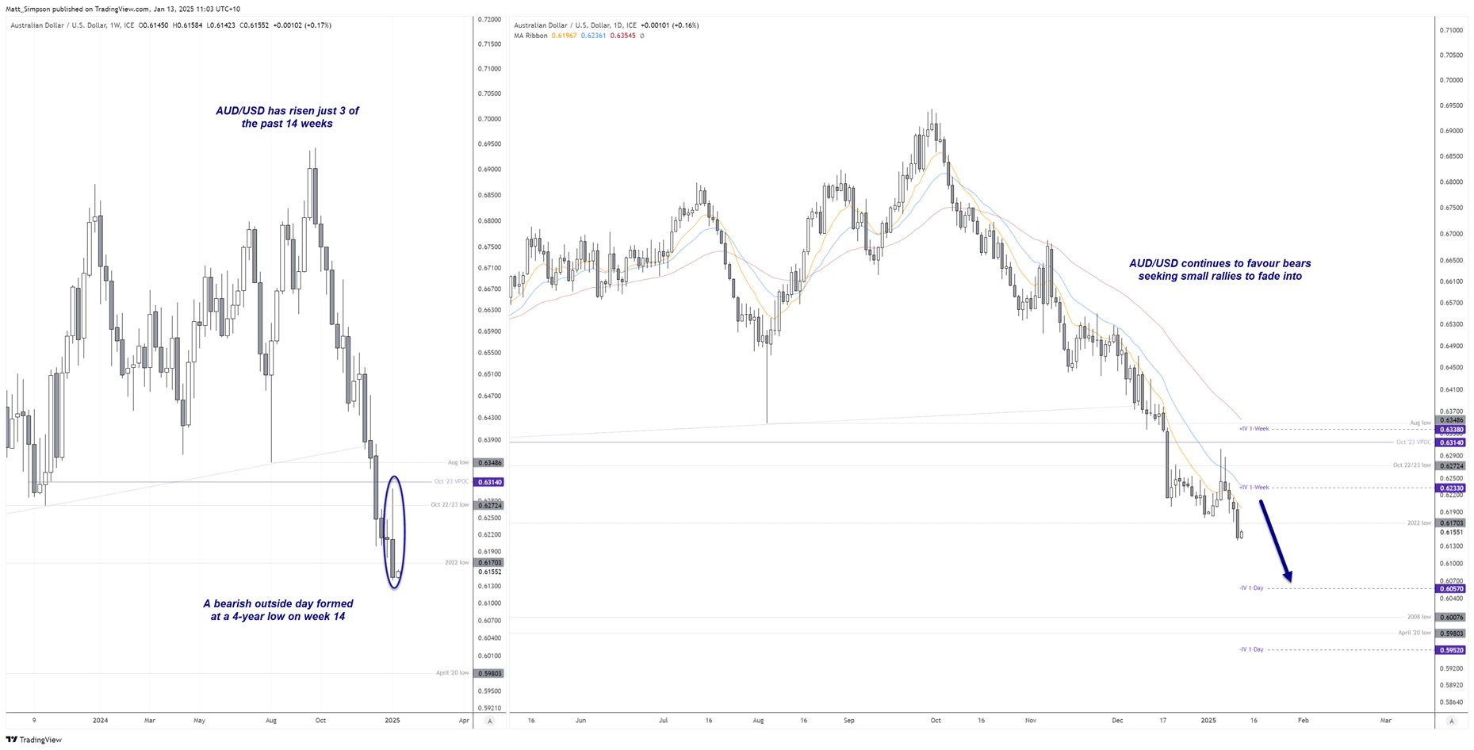The width and height of the screenshot is (1474, 750).
Task: Click '2024' on the weekly chart time axis
Action: pyautogui.click(x=100, y=721)
